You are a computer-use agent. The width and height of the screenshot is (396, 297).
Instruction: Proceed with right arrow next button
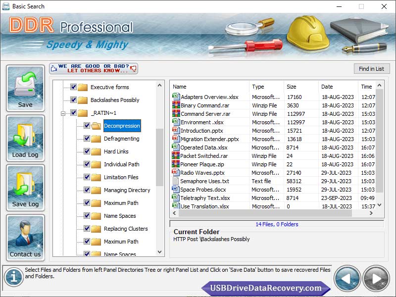376,279
